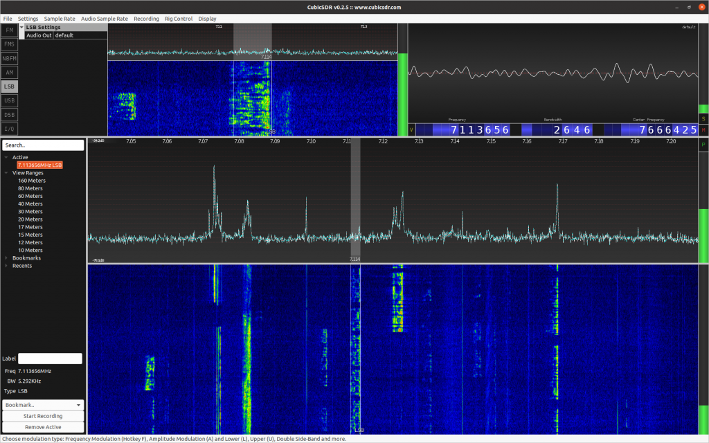Image resolution: width=709 pixels, height=443 pixels.
Task: Select the 80 Meters range
Action: tap(30, 188)
